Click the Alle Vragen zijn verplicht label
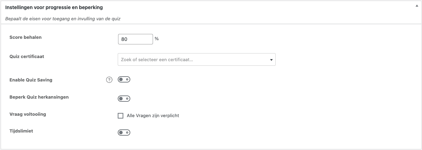The width and height of the screenshot is (422, 150). tap(153, 116)
